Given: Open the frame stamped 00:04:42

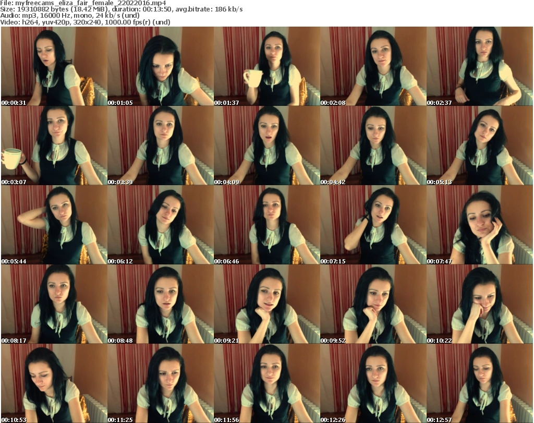Looking at the screenshot, I should point(373,146).
